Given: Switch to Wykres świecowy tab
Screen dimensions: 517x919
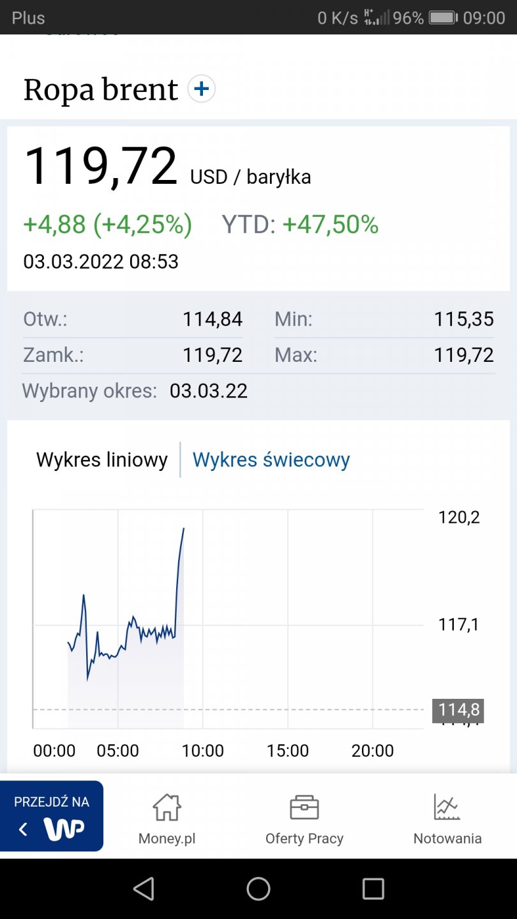Looking at the screenshot, I should [271, 459].
